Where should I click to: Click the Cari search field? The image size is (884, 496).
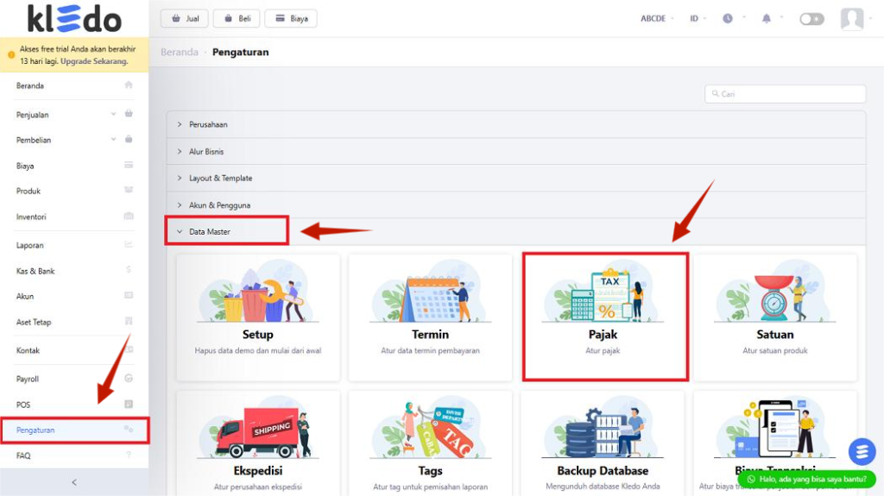(784, 93)
